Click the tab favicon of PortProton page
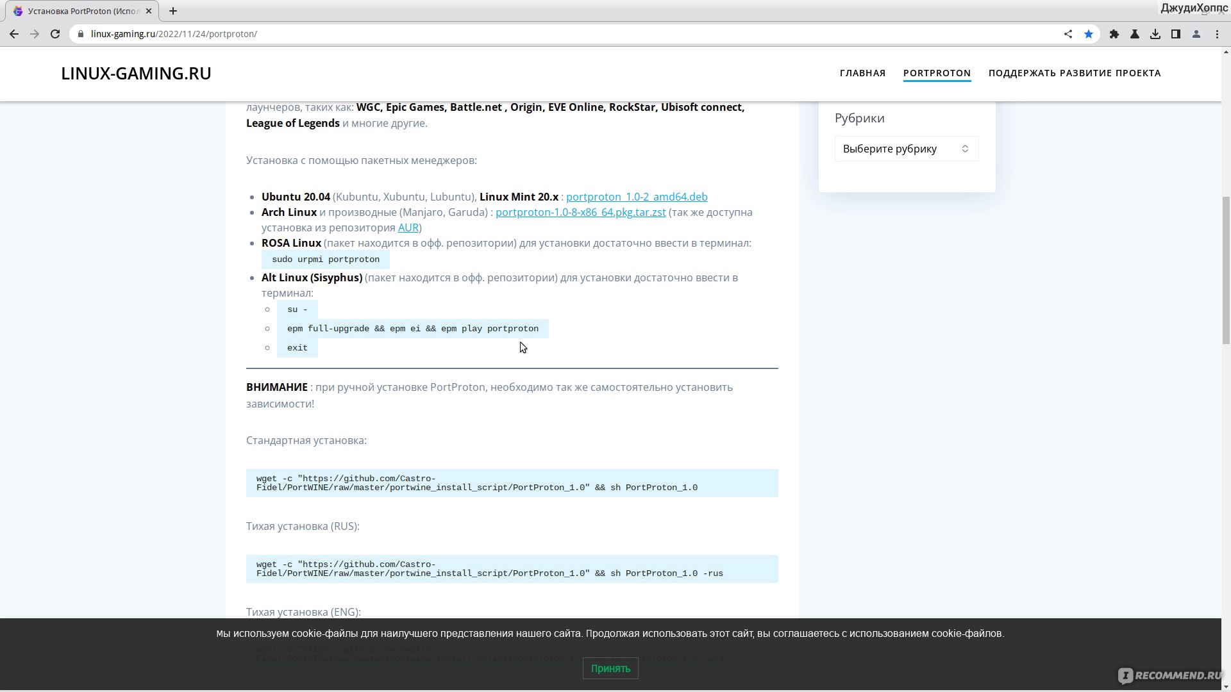The height and width of the screenshot is (692, 1231). click(x=18, y=11)
